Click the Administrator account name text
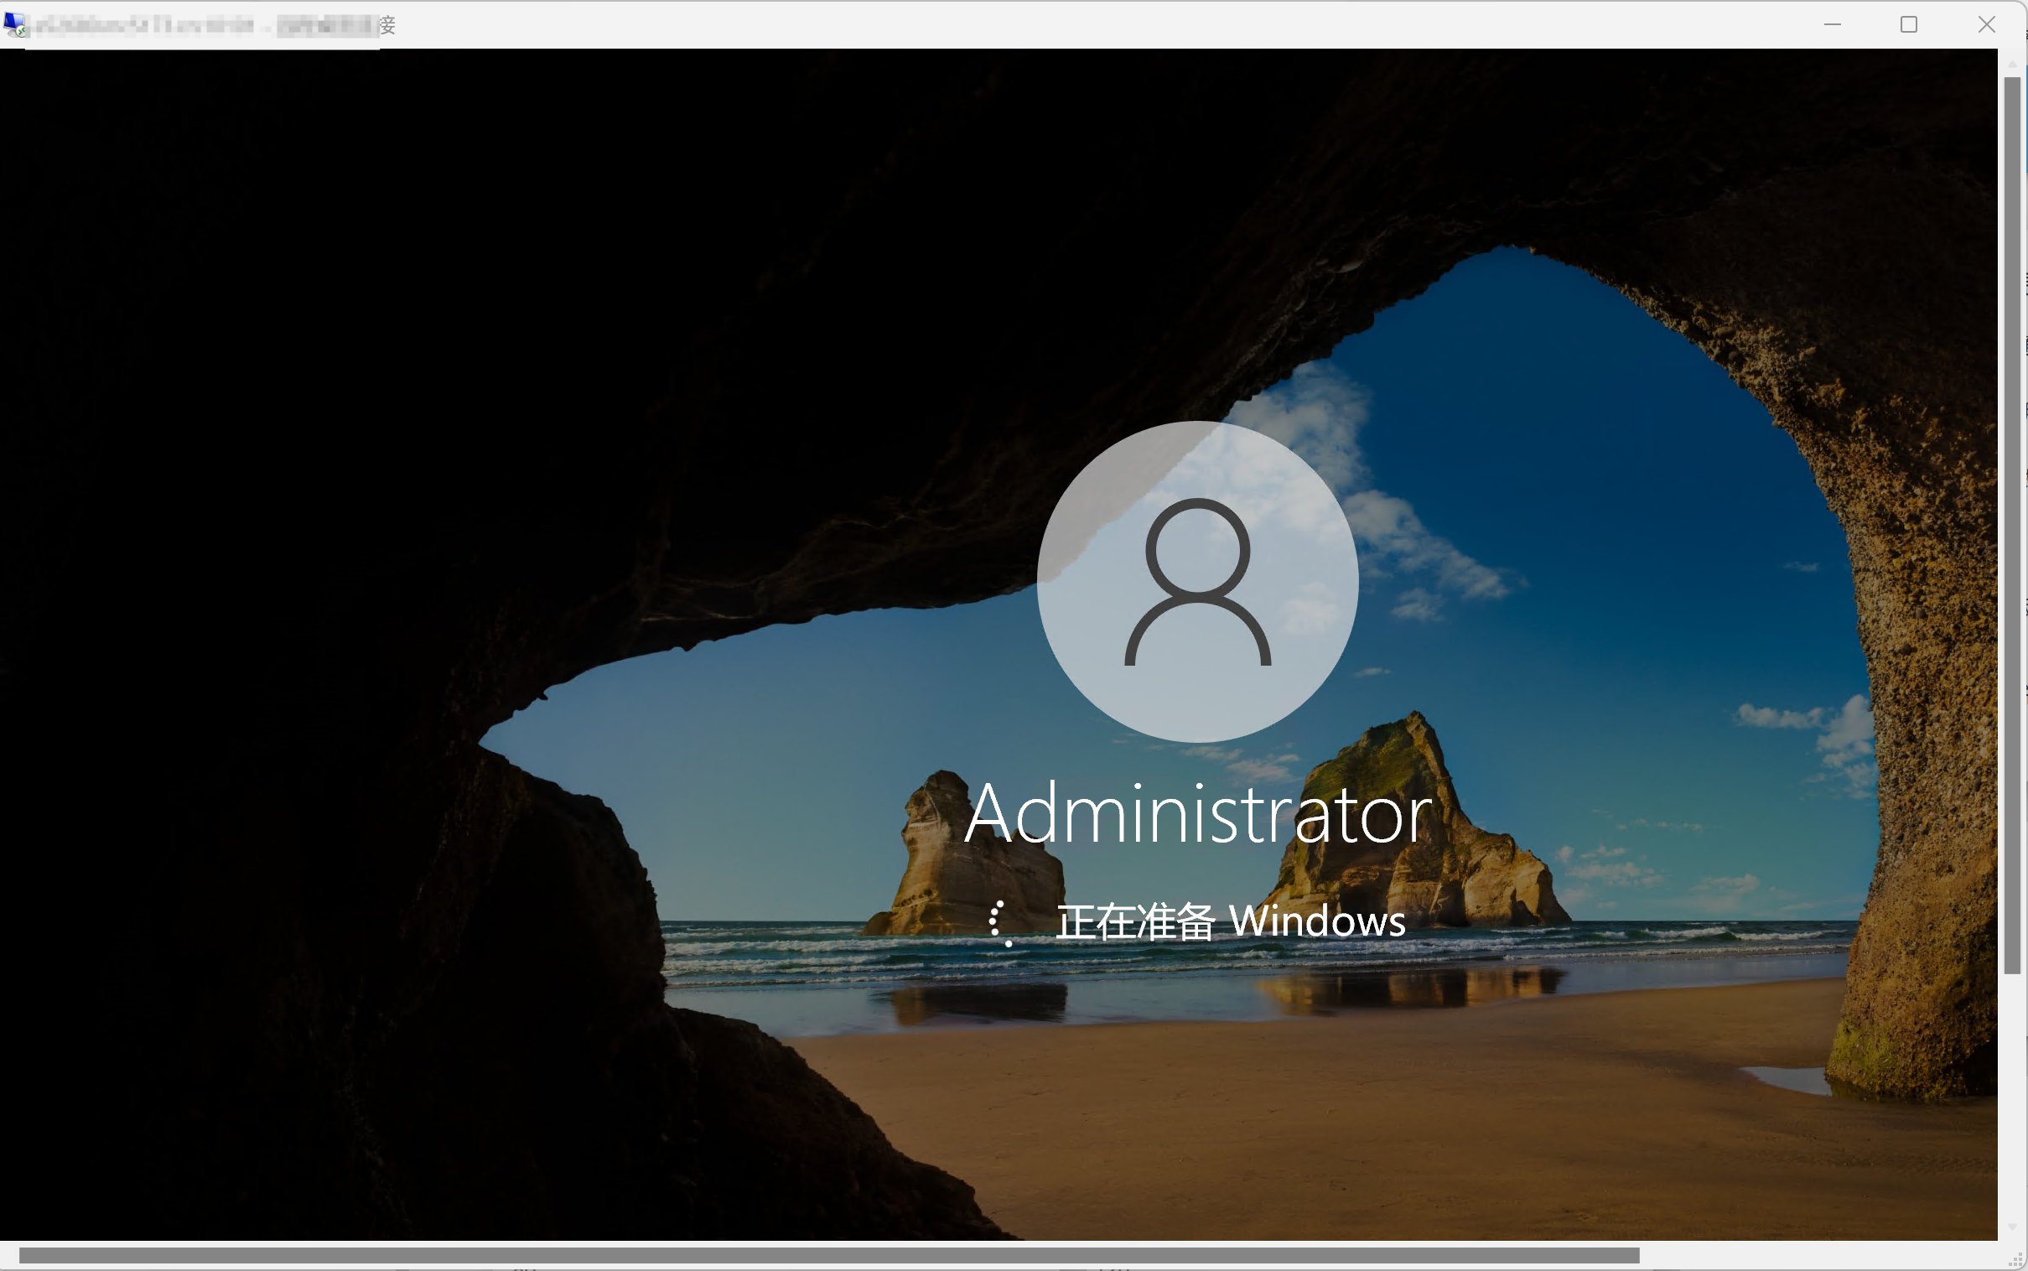The width and height of the screenshot is (2028, 1271). [1199, 813]
